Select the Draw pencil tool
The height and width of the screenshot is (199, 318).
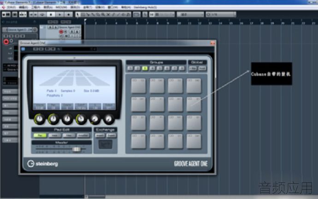[113, 14]
